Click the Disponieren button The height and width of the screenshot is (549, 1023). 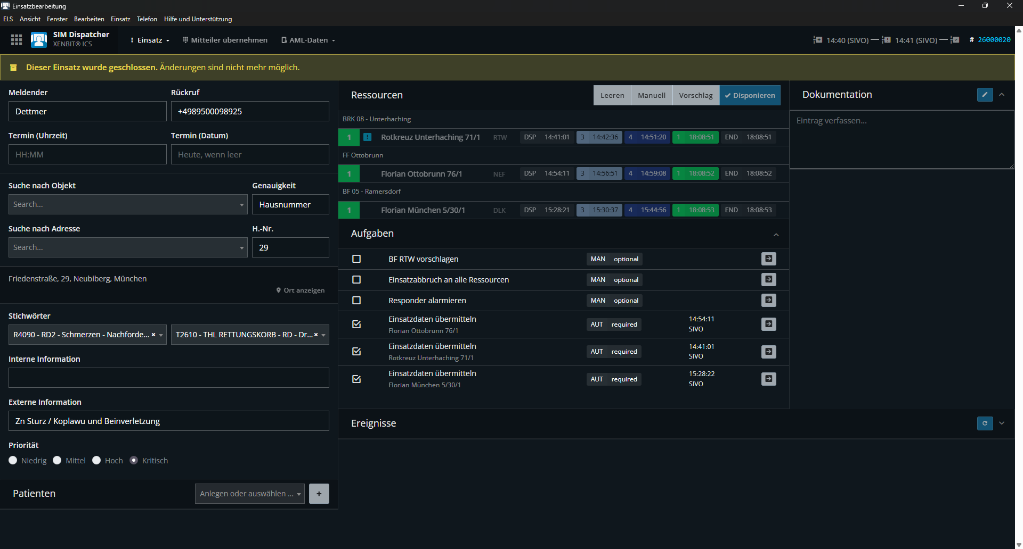tap(750, 96)
